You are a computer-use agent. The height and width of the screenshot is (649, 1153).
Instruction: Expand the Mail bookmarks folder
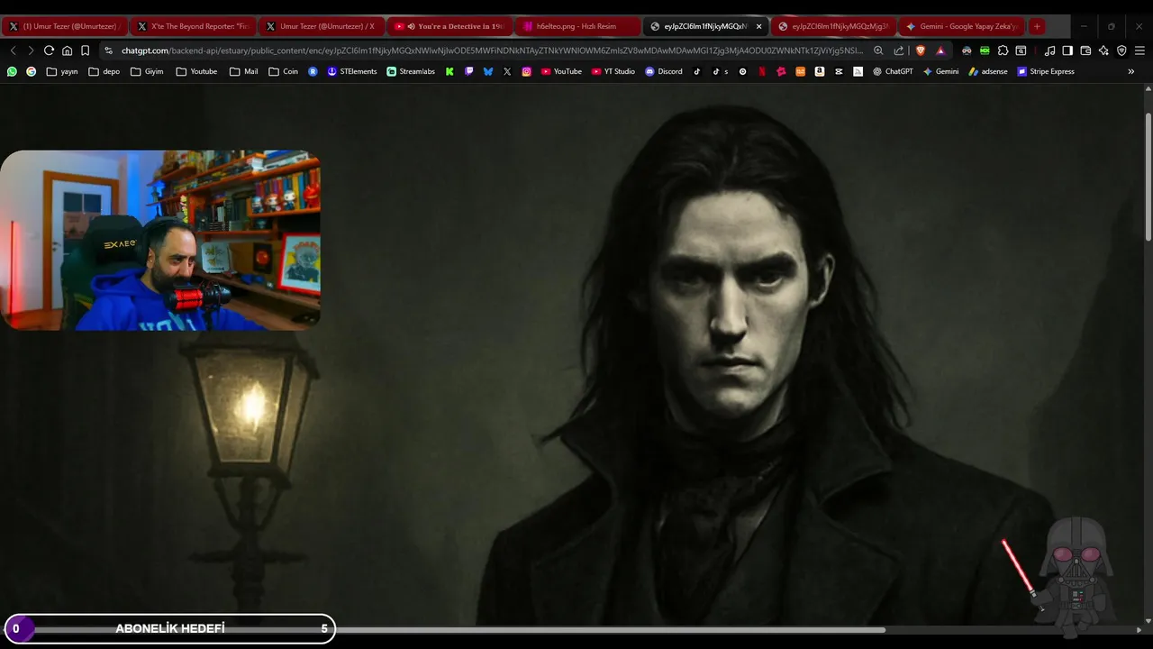point(244,71)
